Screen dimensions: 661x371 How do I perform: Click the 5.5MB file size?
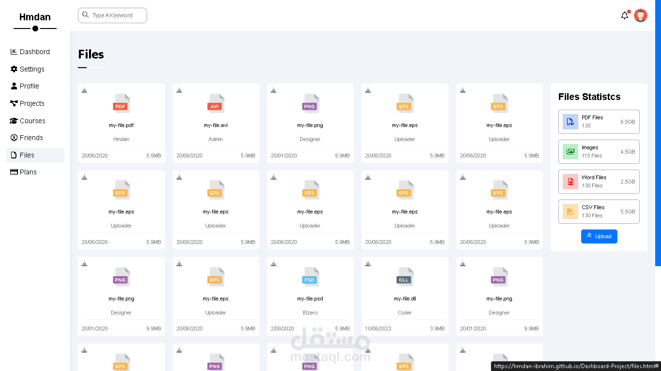point(153,156)
